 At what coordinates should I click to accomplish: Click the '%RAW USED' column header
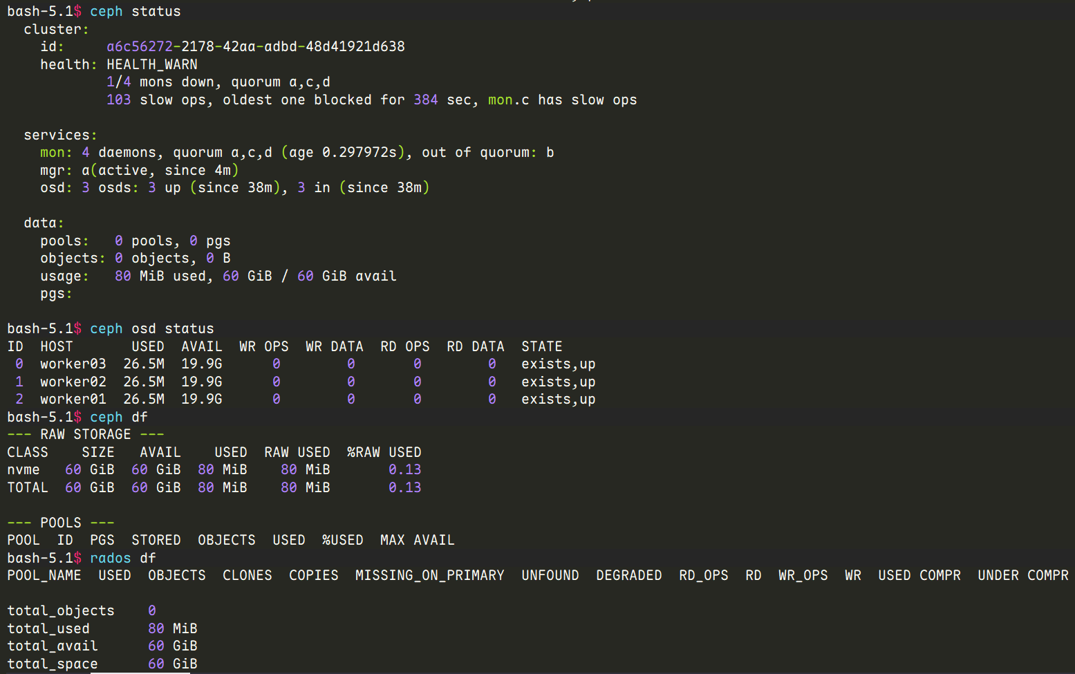(x=384, y=453)
